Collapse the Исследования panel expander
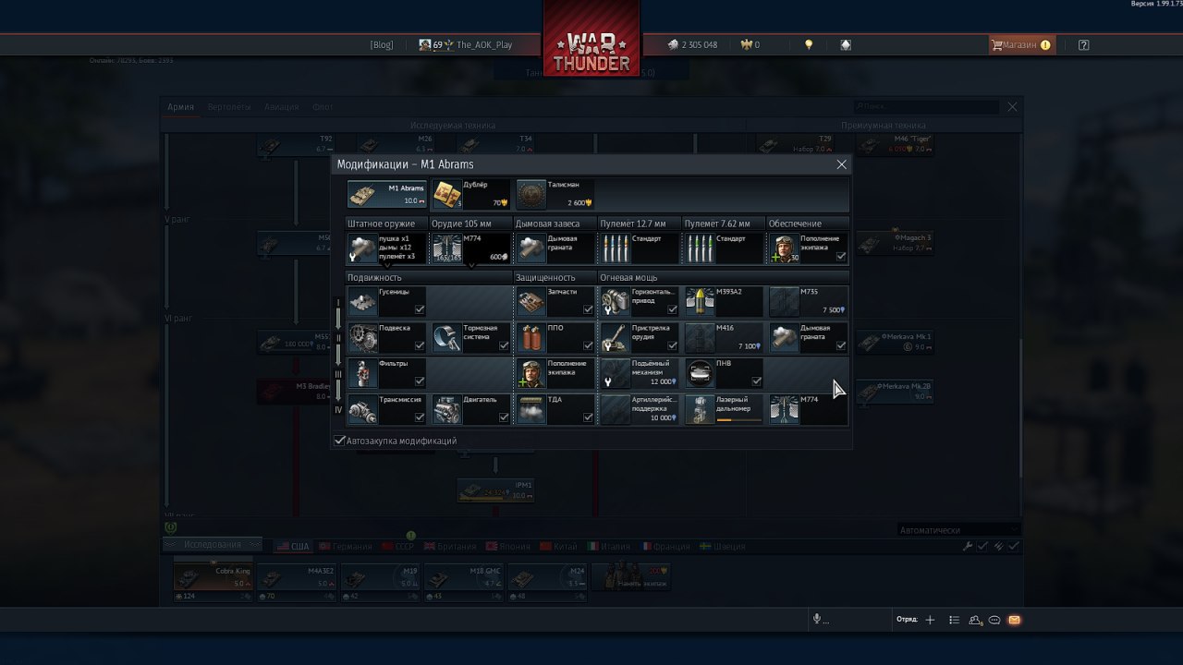Image resolution: width=1183 pixels, height=665 pixels. tap(213, 544)
